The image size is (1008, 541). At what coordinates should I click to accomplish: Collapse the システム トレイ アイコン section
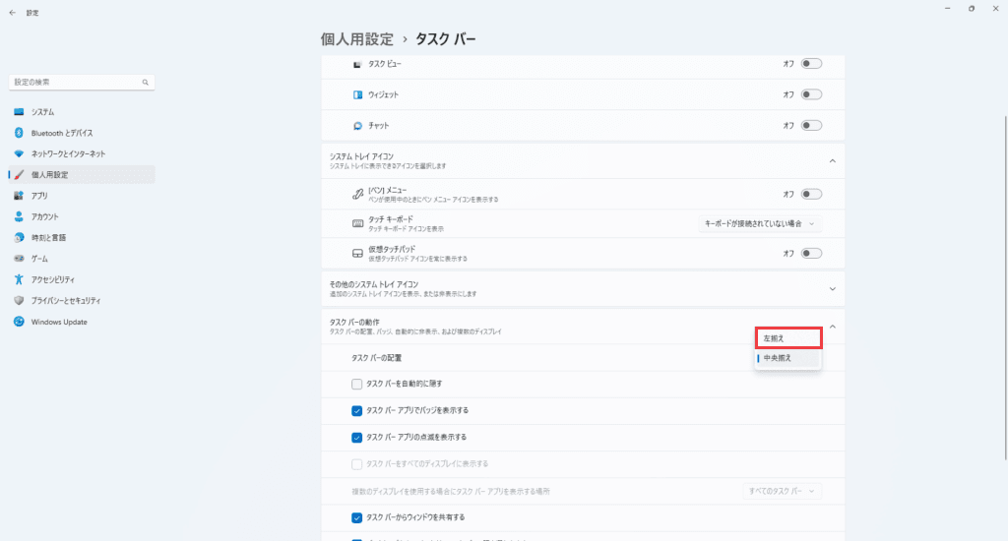click(832, 160)
